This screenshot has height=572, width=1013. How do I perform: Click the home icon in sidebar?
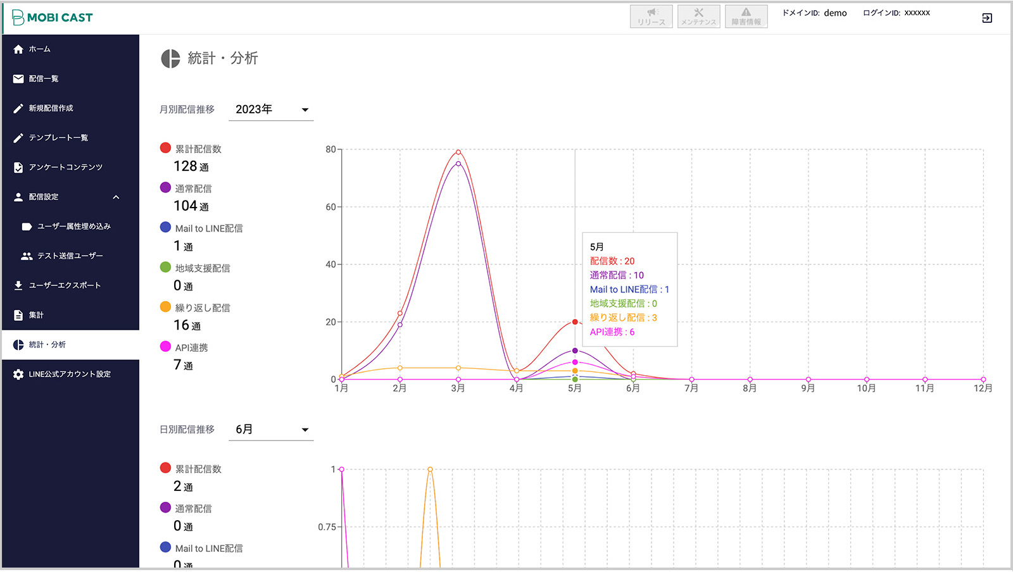[x=18, y=49]
